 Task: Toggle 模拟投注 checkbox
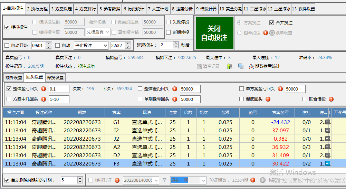[x=7, y=27]
